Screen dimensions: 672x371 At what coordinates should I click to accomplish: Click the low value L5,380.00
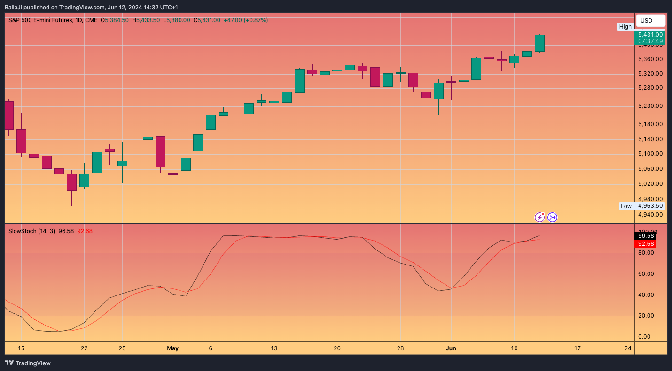[x=177, y=20]
